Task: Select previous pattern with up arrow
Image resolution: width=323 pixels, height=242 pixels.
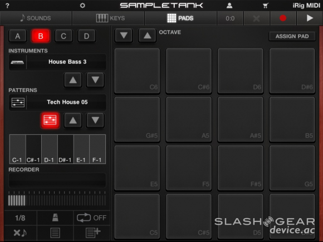Action: 73,120
